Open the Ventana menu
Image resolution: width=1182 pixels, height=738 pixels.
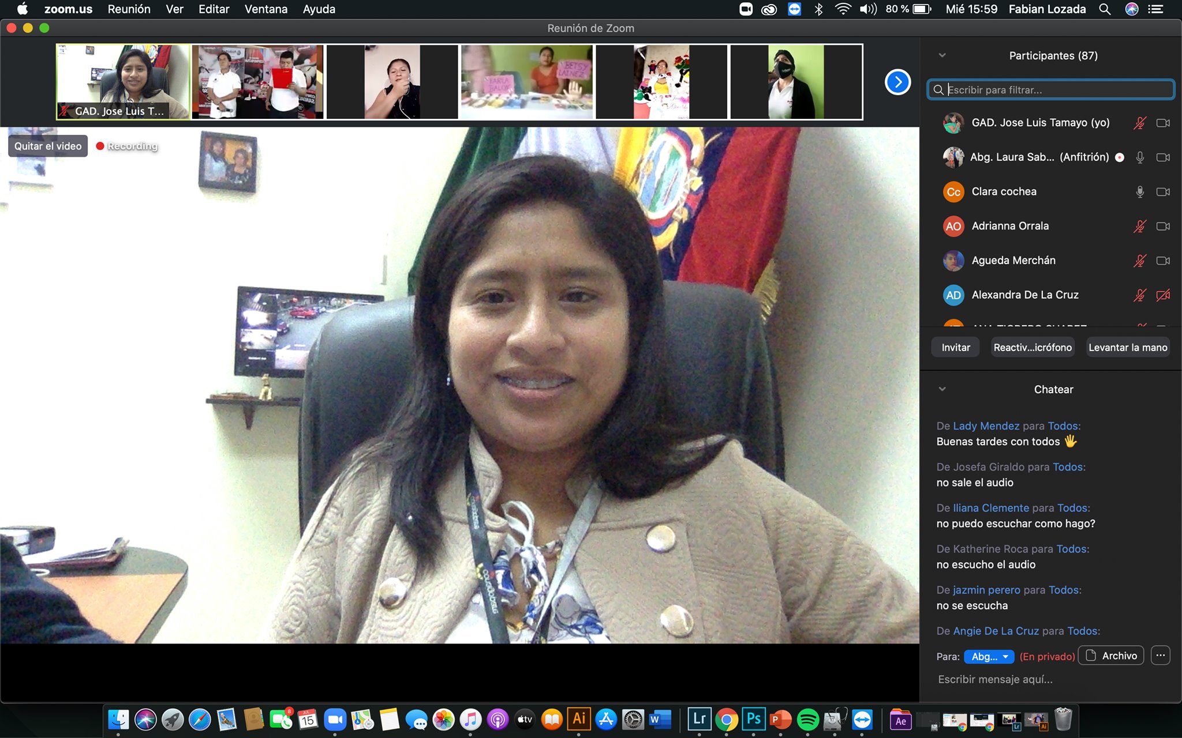coord(265,9)
